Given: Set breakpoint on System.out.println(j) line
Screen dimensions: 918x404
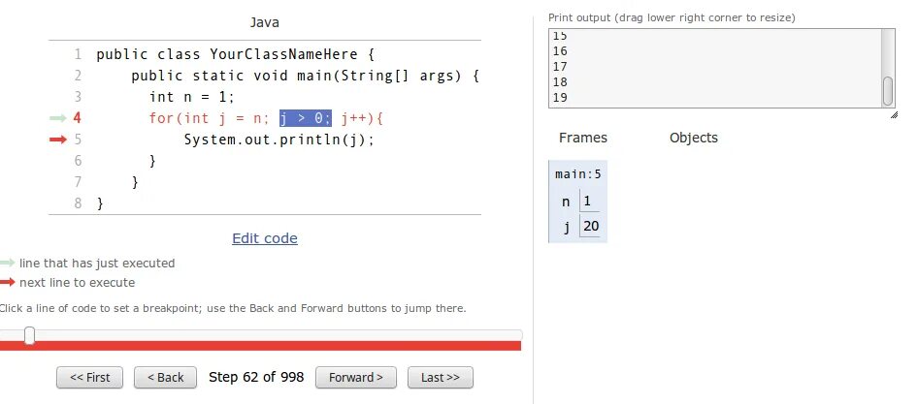Looking at the screenshot, I should pyautogui.click(x=279, y=140).
